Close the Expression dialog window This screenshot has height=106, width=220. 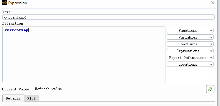point(213,3)
